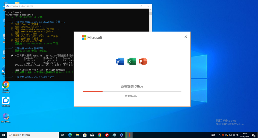Minimize the LKY Office Tools window

coord(135,6)
